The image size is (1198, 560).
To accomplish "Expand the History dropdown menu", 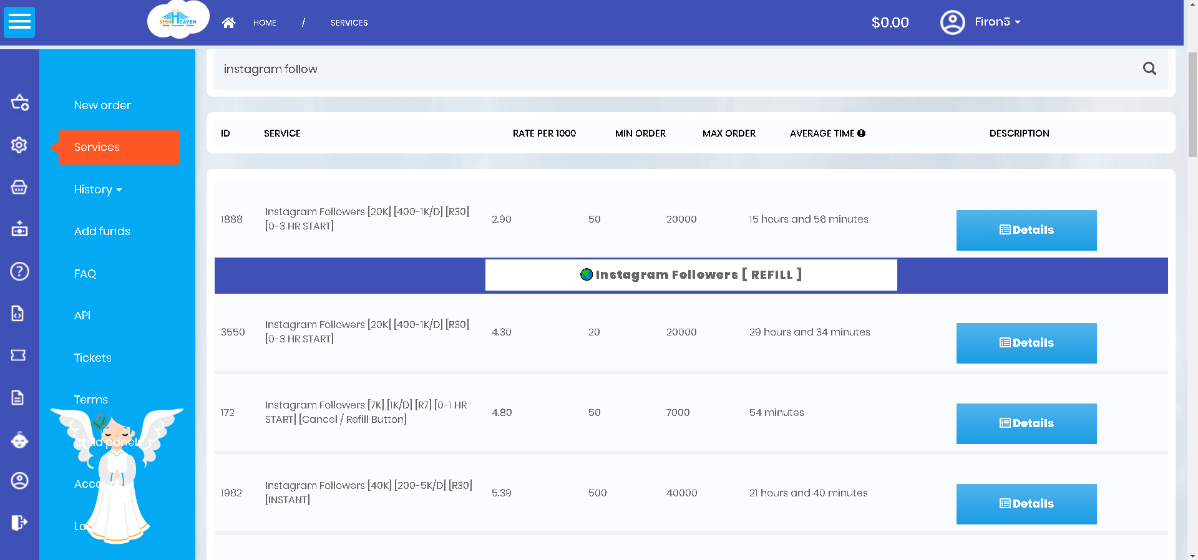I will (97, 190).
